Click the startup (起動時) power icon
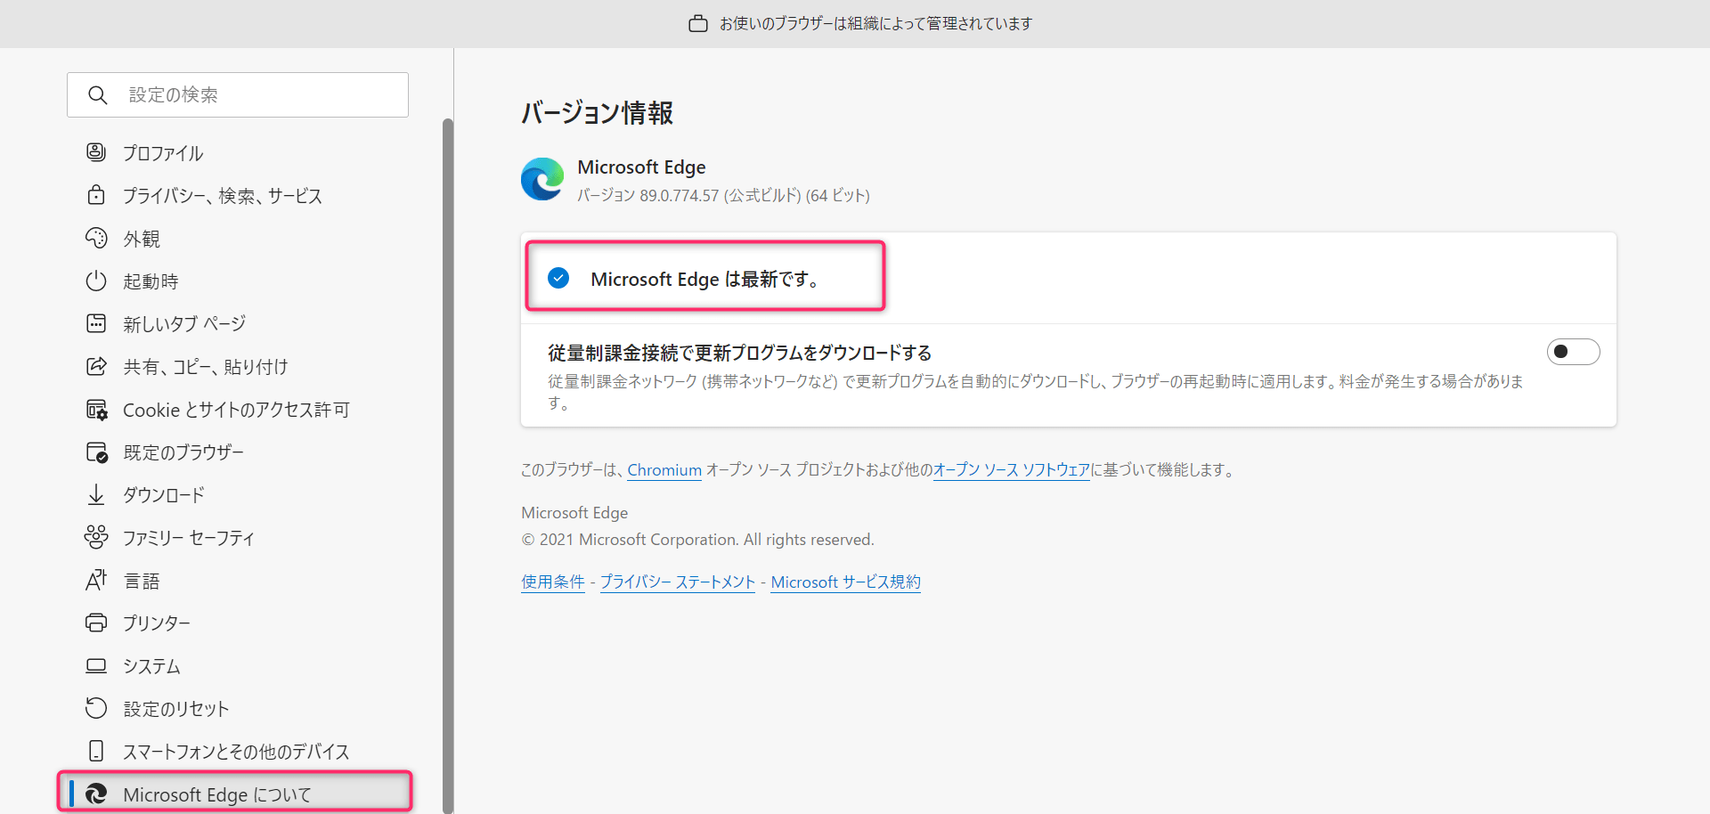The image size is (1710, 814). click(96, 281)
